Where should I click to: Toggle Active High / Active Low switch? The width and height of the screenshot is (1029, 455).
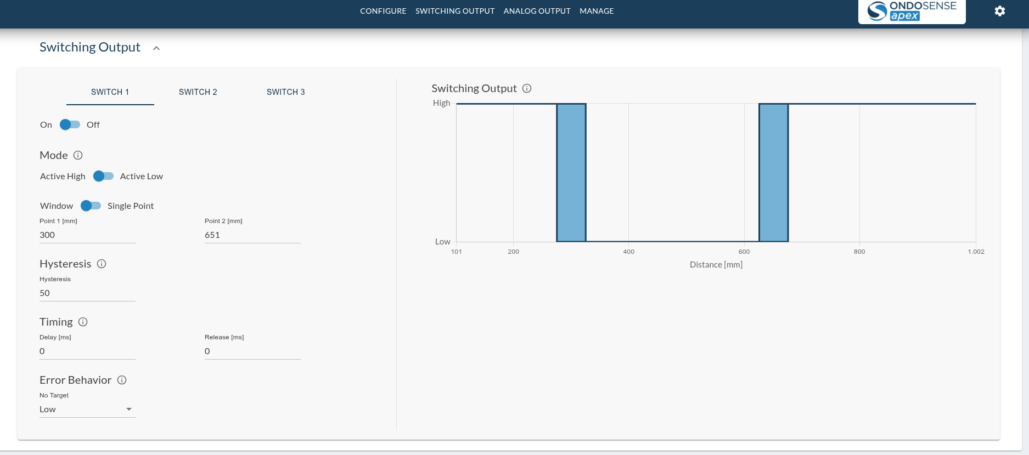(x=103, y=176)
